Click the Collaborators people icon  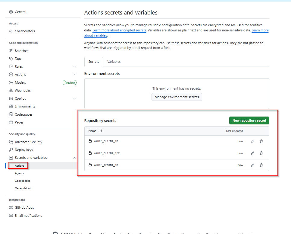pos(11,31)
